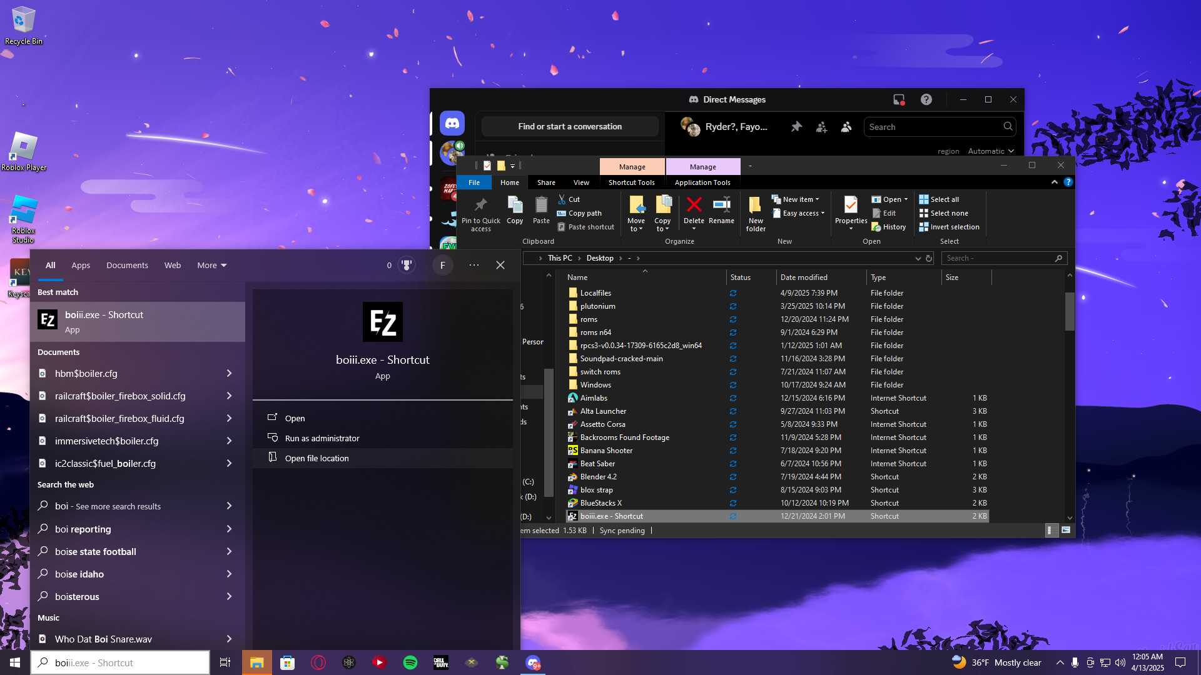Open the Recycle Bin desktop icon

pos(23,26)
